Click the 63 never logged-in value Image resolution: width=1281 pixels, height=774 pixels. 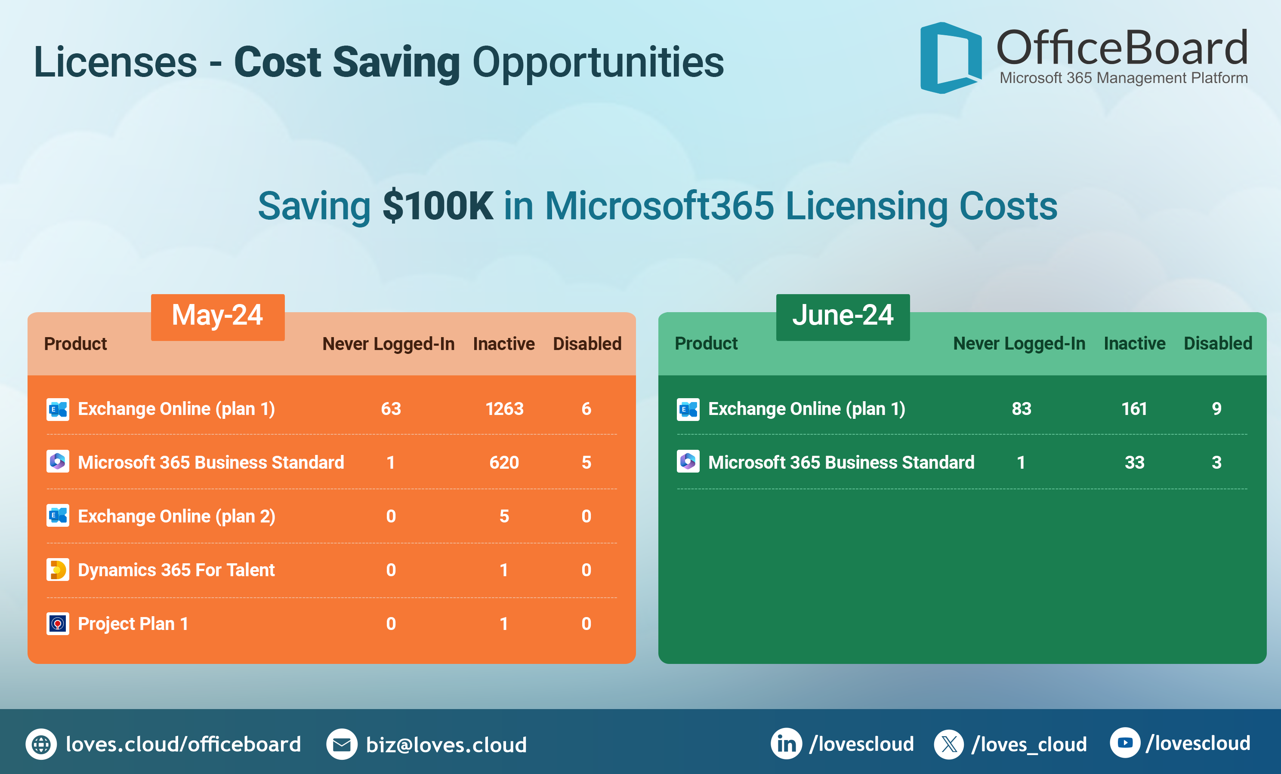pyautogui.click(x=391, y=409)
